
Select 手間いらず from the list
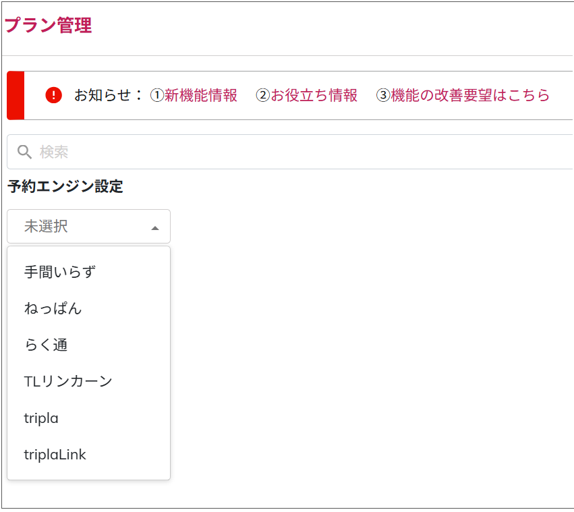[60, 272]
